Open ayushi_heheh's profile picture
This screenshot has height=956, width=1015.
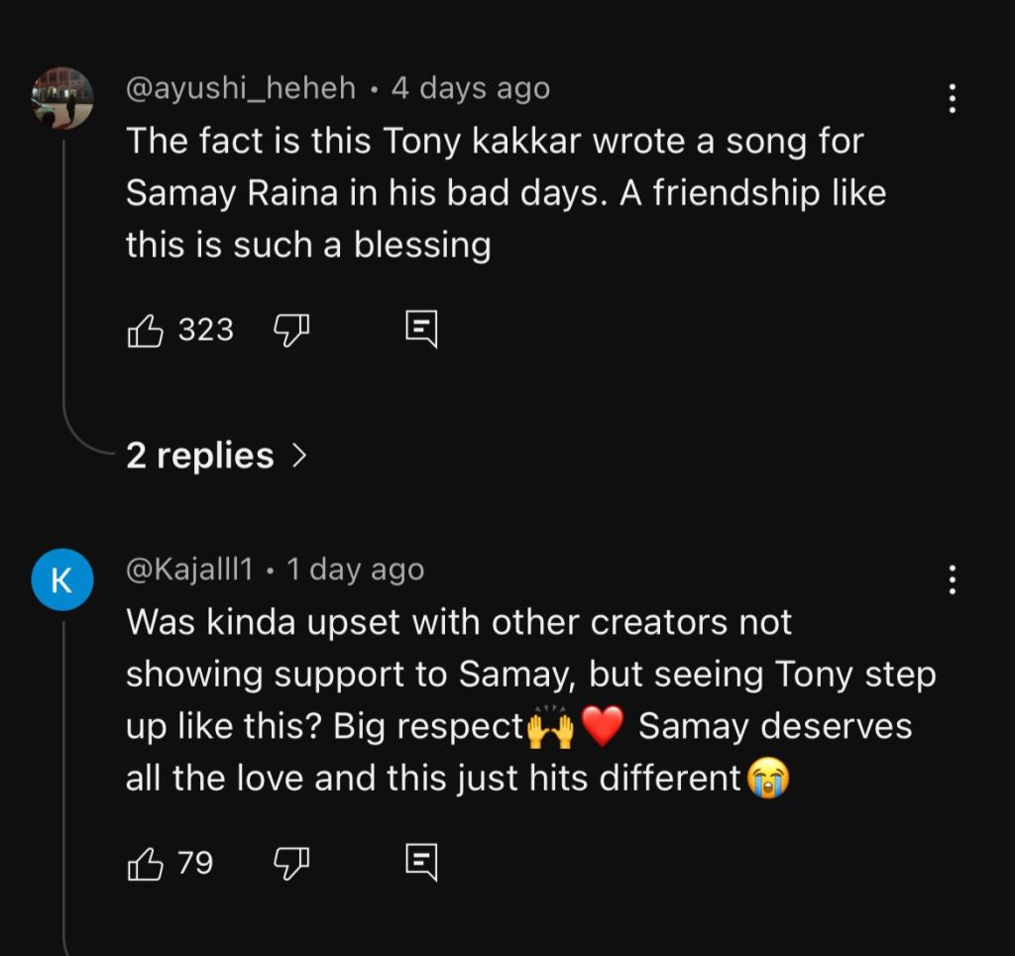coord(62,98)
